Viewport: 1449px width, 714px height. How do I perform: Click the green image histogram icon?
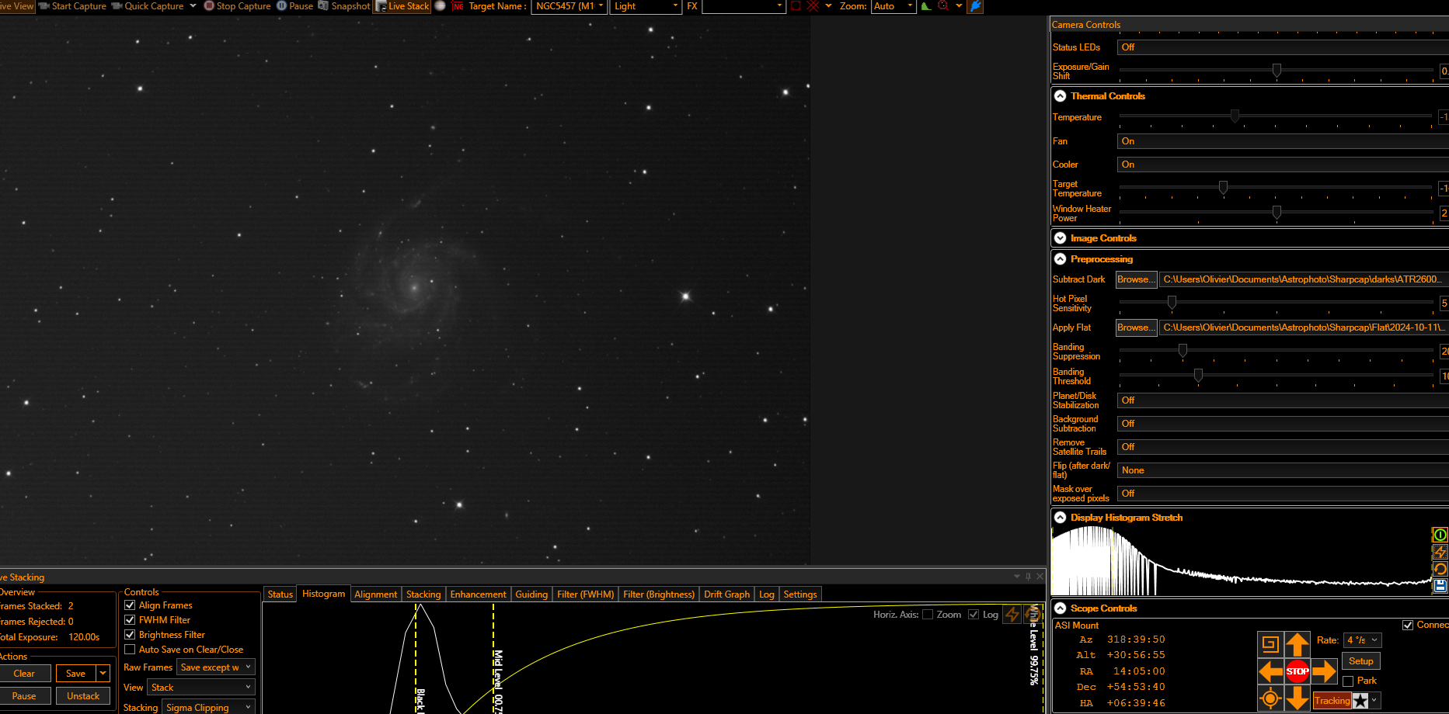coord(926,6)
